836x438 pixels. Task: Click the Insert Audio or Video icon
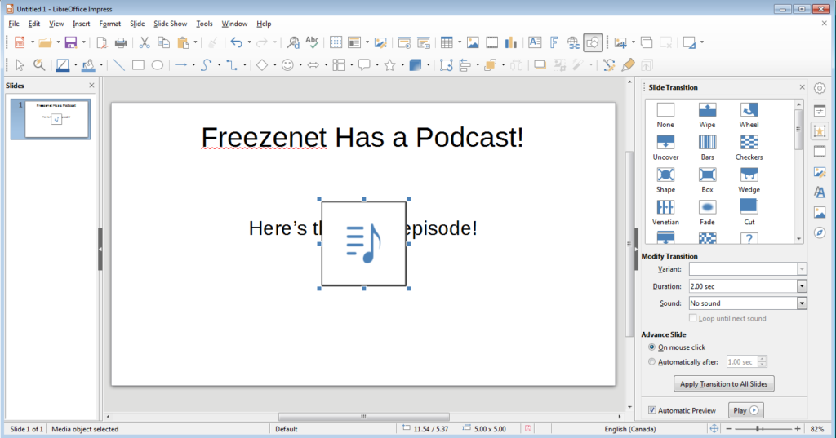click(491, 42)
